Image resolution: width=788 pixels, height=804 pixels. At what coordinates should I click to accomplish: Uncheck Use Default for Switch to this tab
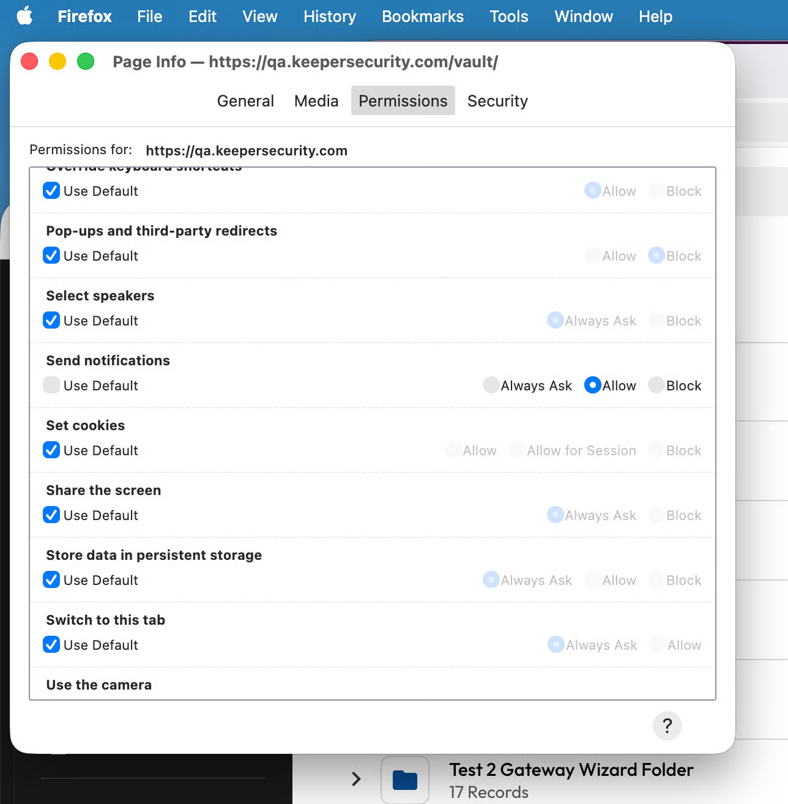click(52, 645)
